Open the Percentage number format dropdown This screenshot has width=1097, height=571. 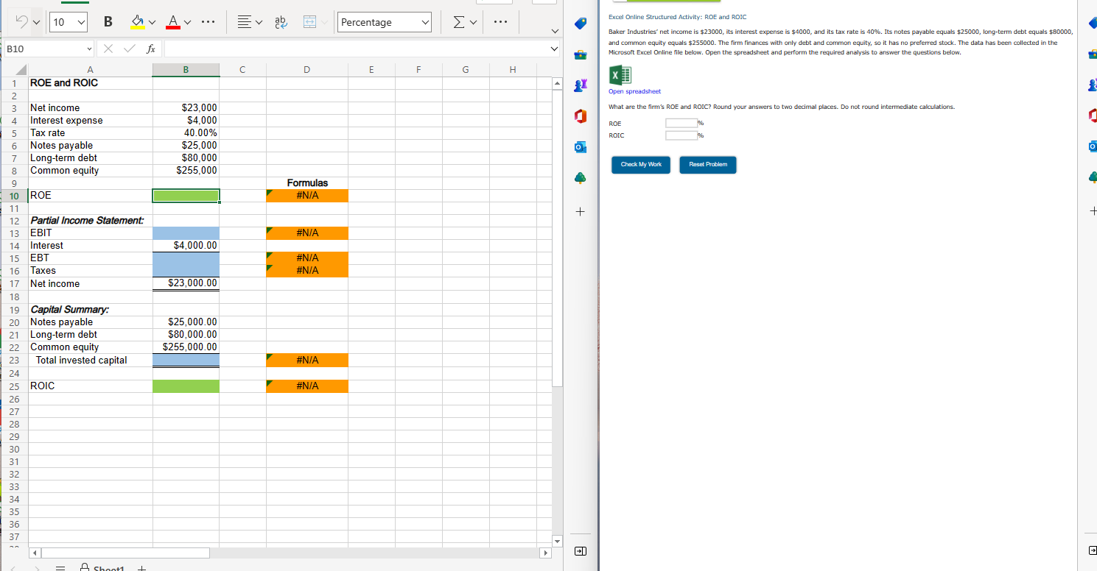click(x=384, y=22)
